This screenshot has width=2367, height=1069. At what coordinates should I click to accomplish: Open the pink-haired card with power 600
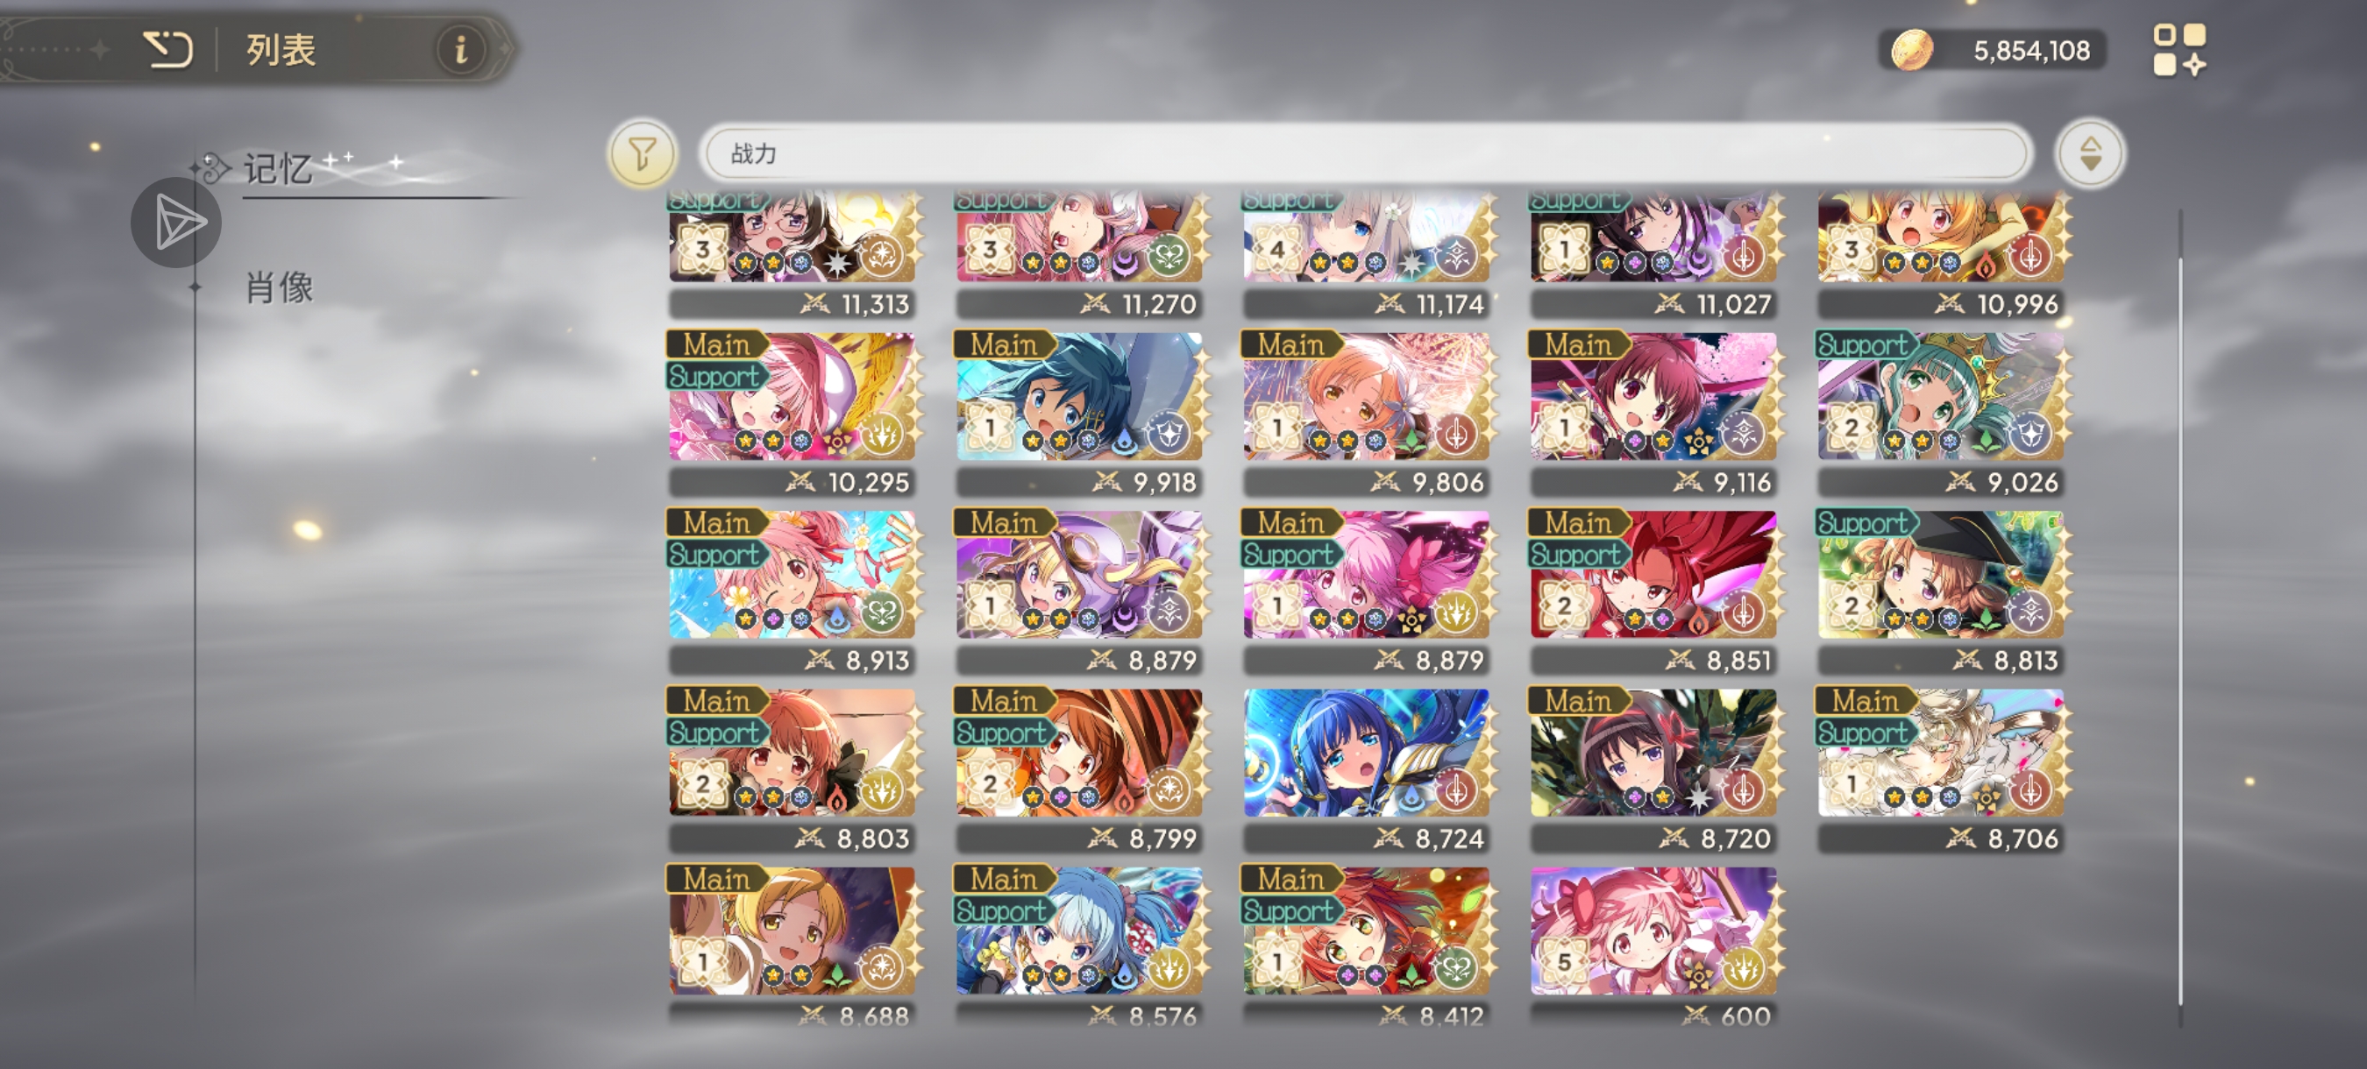pos(1653,947)
